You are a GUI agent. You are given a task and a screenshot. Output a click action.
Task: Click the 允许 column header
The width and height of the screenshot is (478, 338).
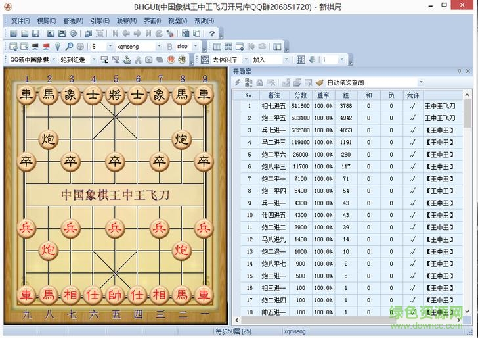point(413,95)
